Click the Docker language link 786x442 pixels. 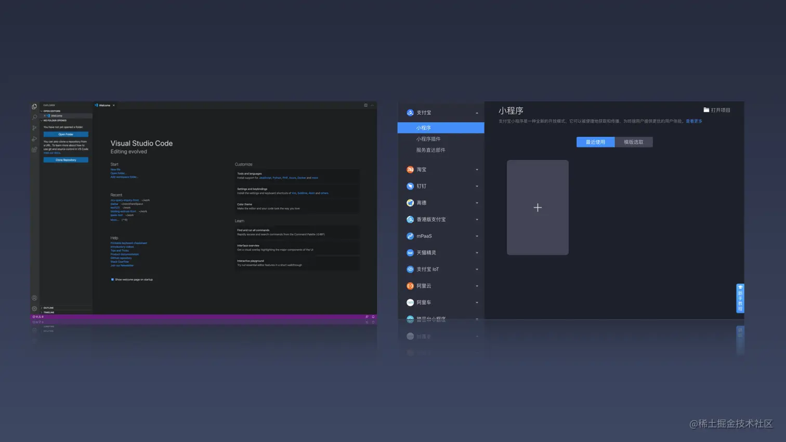[x=302, y=178]
